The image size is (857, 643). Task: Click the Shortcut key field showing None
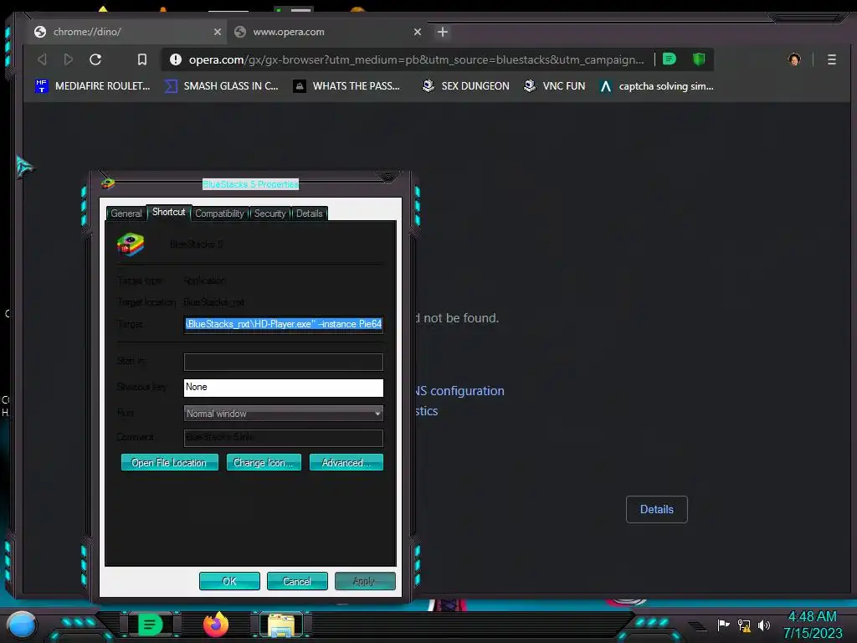[x=283, y=387]
